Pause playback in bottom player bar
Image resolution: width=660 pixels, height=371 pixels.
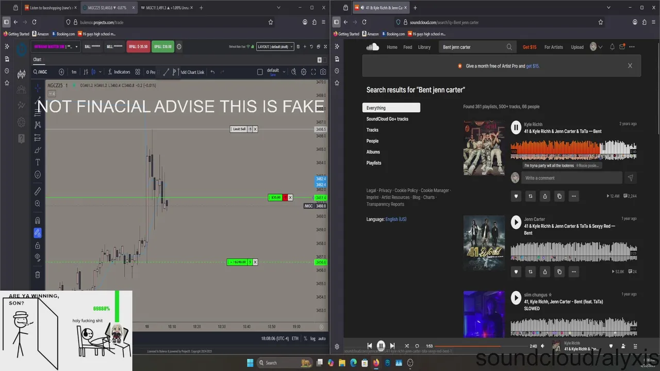point(381,346)
